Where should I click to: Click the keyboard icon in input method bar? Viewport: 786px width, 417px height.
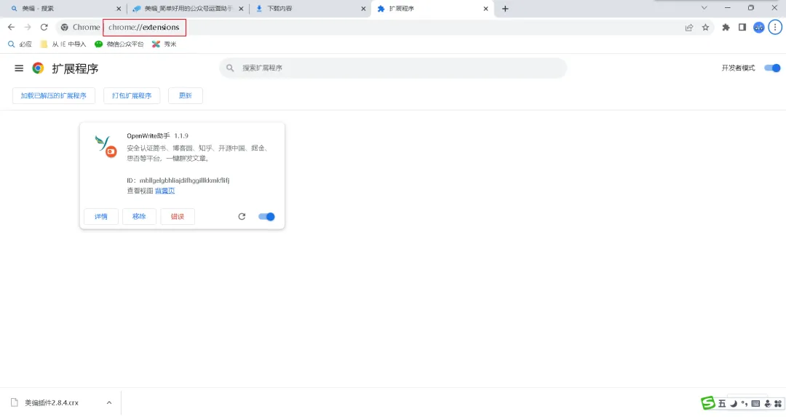coord(756,403)
